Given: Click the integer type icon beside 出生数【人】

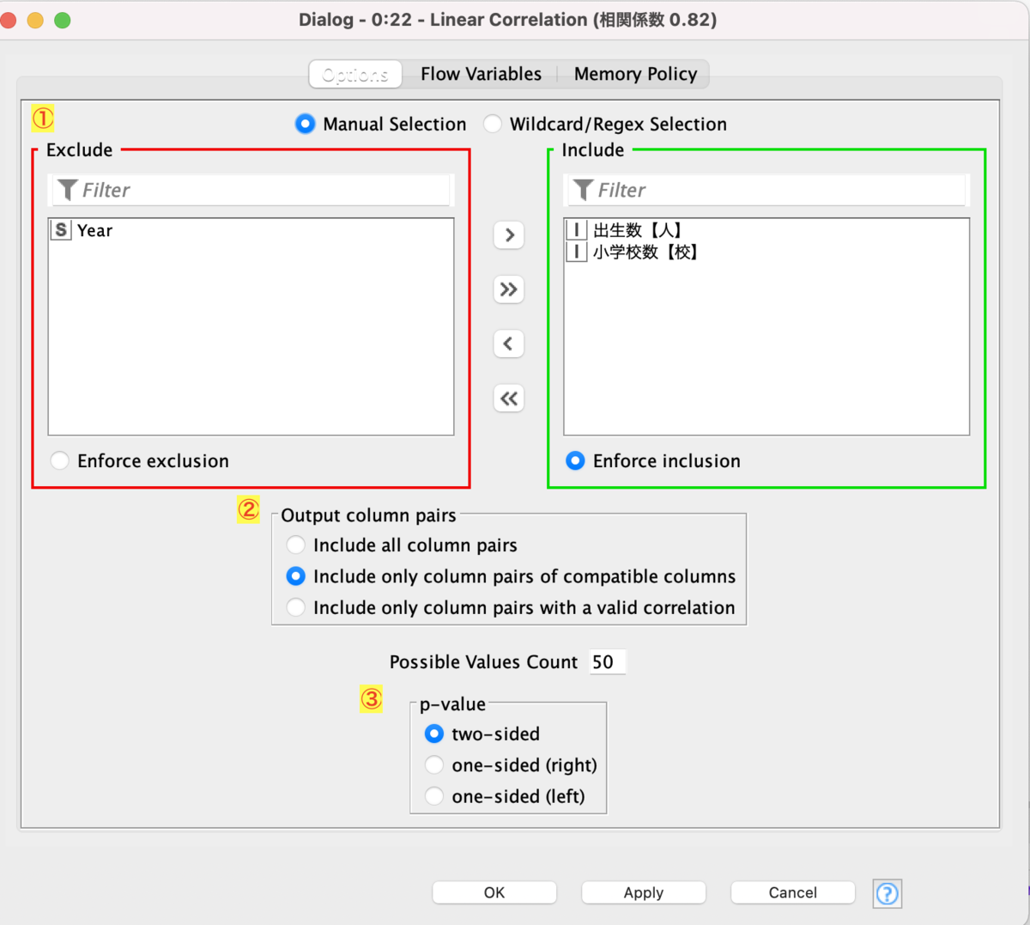Looking at the screenshot, I should coord(577,230).
